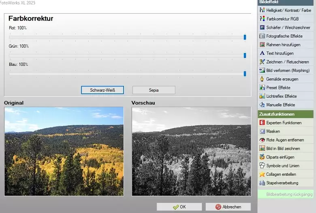Apply the Schwarz-Weiß preset

point(102,90)
